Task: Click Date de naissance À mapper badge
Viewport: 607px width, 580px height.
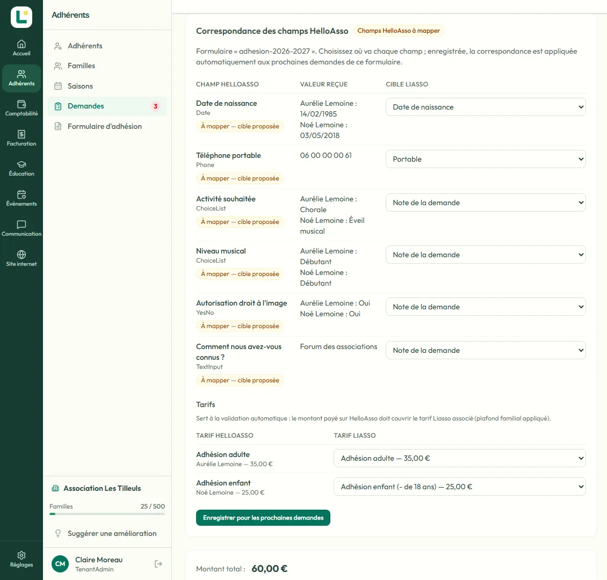Action: pyautogui.click(x=240, y=126)
